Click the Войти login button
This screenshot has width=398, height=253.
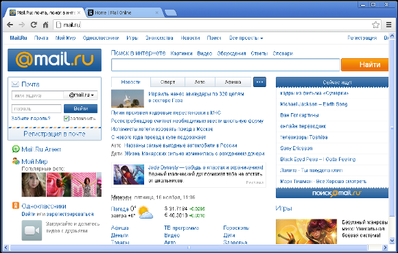coord(80,108)
